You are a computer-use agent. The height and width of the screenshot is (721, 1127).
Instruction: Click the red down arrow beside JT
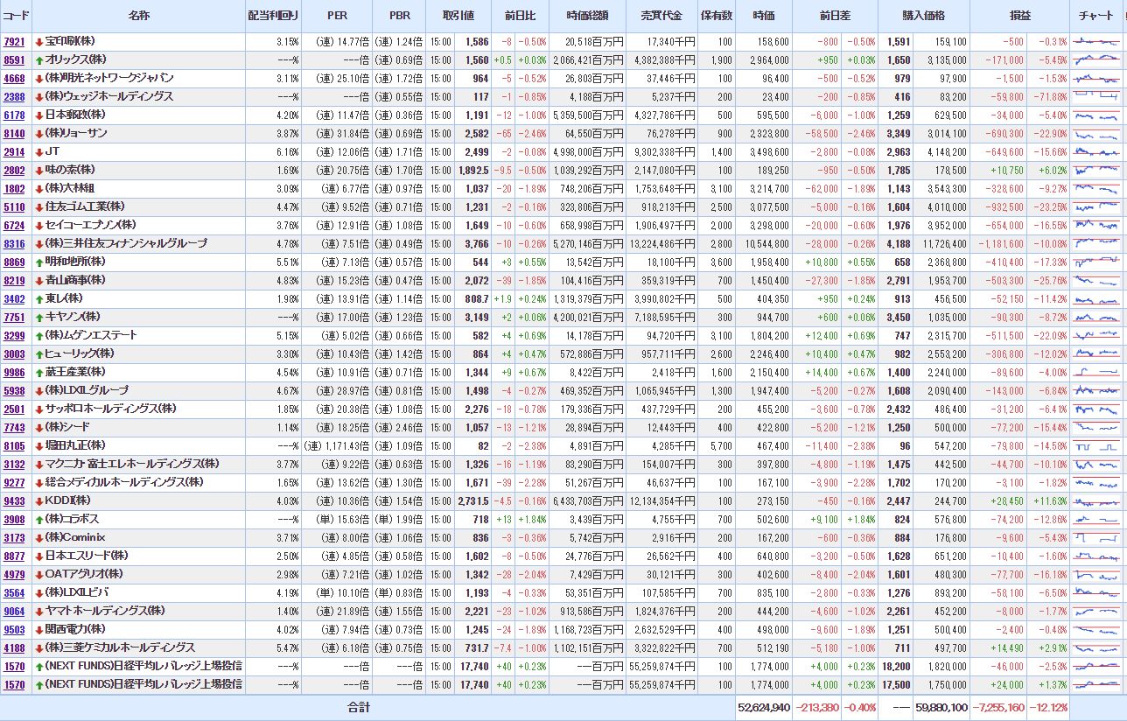coord(39,151)
